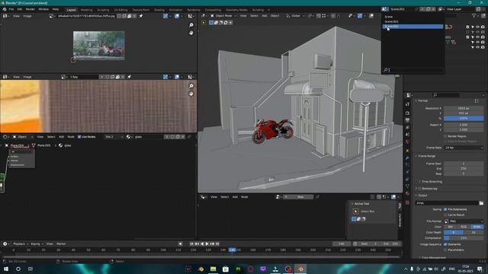This screenshot has width=488, height=274.
Task: Open the Blender logo menu
Action: pyautogui.click(x=5, y=9)
